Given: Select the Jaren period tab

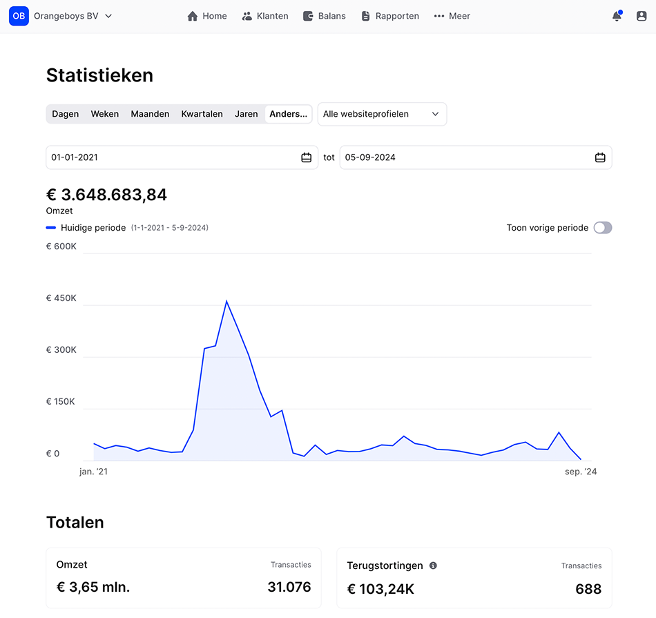Looking at the screenshot, I should [246, 114].
